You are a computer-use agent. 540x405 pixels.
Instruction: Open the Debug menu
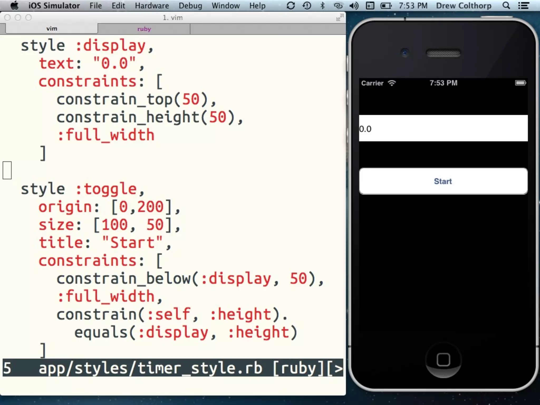click(x=190, y=6)
